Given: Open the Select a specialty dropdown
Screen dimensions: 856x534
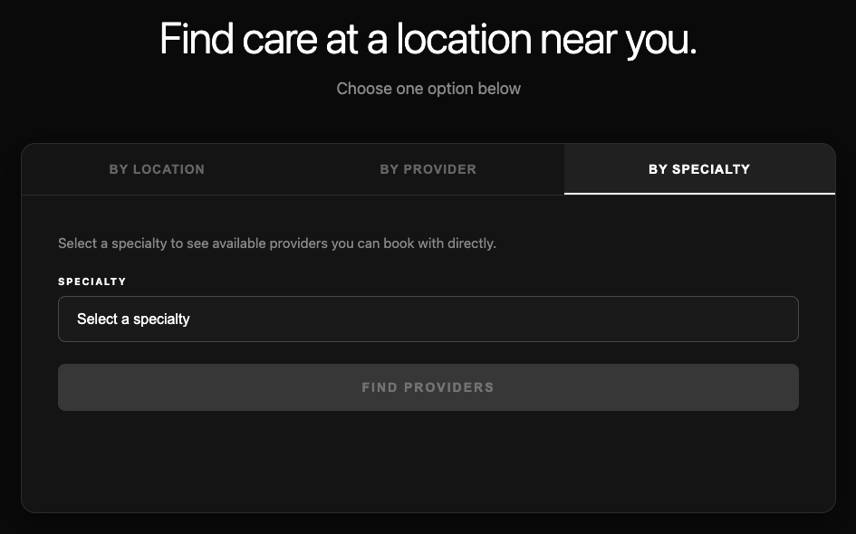Looking at the screenshot, I should pos(428,319).
